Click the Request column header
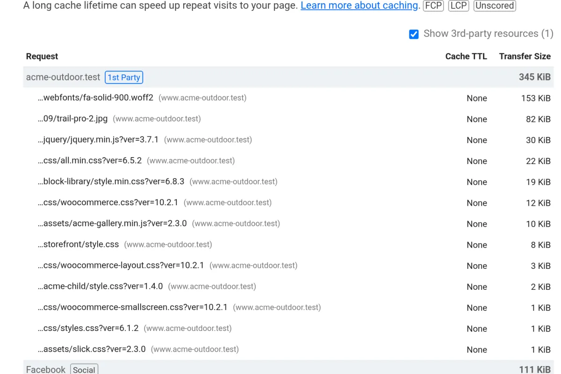Image resolution: width=561 pixels, height=374 pixels. (42, 56)
